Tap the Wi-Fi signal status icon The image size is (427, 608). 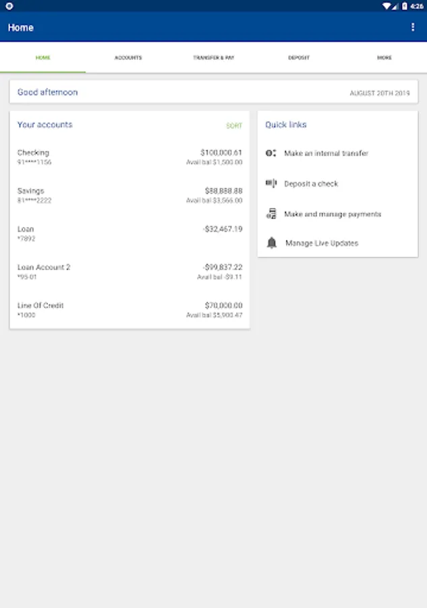click(387, 5)
